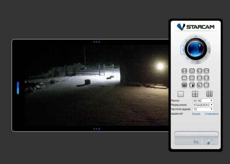
Task: Tilt camera down with bottom PTZ arrow
Action: coord(196,62)
